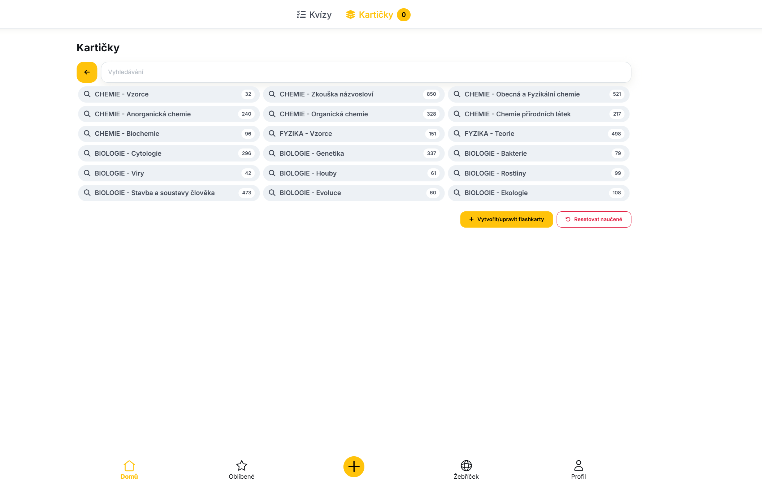Open BIOLOGIE - Viry flashcards
This screenshot has width=762, height=487.
coord(169,173)
